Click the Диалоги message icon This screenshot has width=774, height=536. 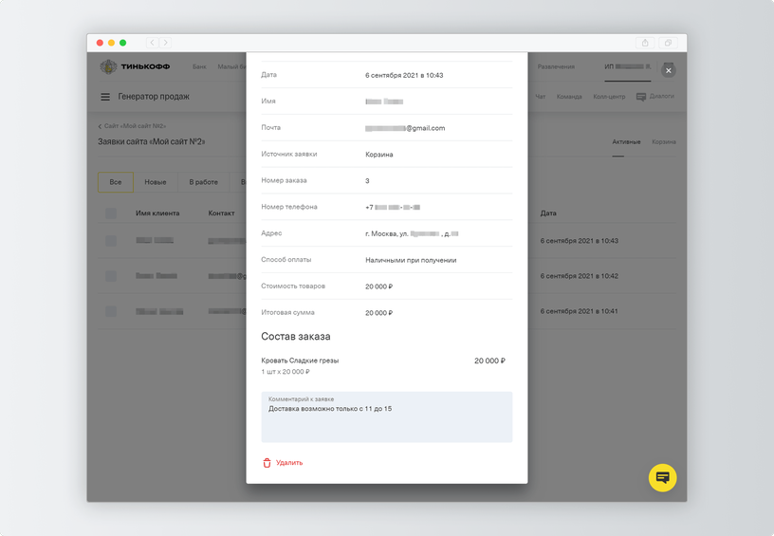(x=641, y=97)
